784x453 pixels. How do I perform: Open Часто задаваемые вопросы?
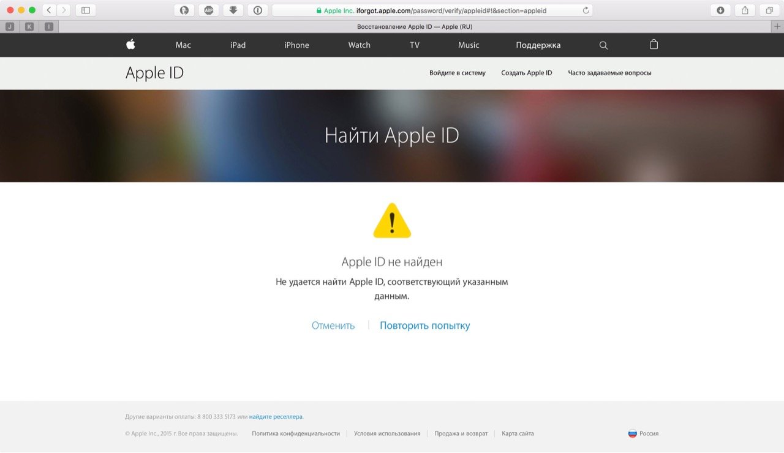(609, 73)
